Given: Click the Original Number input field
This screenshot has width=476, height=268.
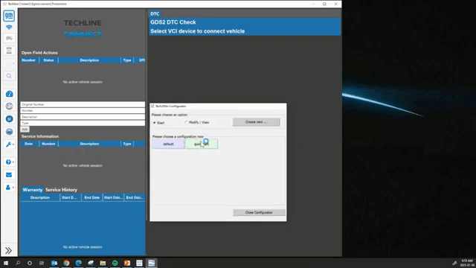Looking at the screenshot, I should click(83, 104).
